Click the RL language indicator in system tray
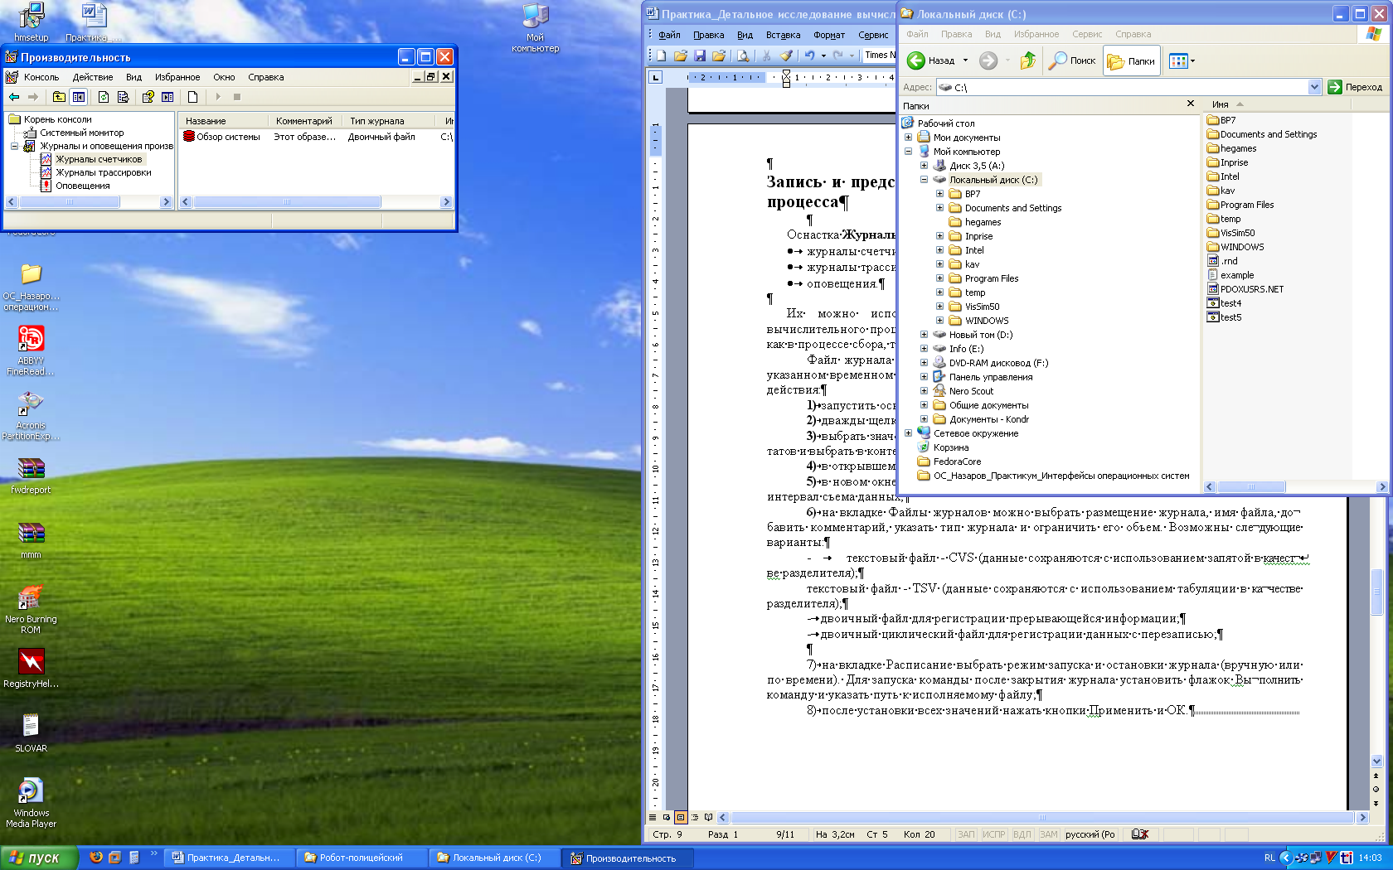Viewport: 1393px width, 870px height. tap(1269, 858)
